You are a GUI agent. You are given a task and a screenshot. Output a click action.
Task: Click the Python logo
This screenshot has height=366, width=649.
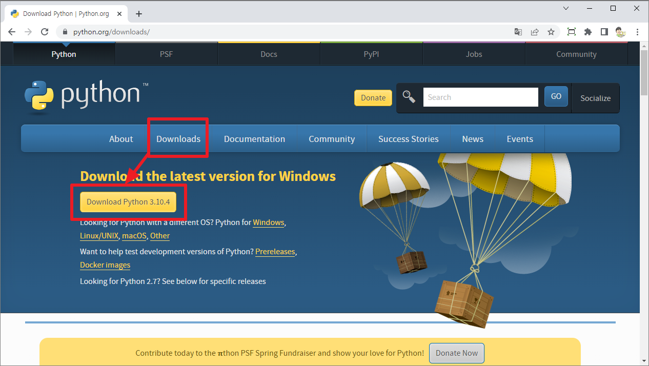pyautogui.click(x=86, y=95)
